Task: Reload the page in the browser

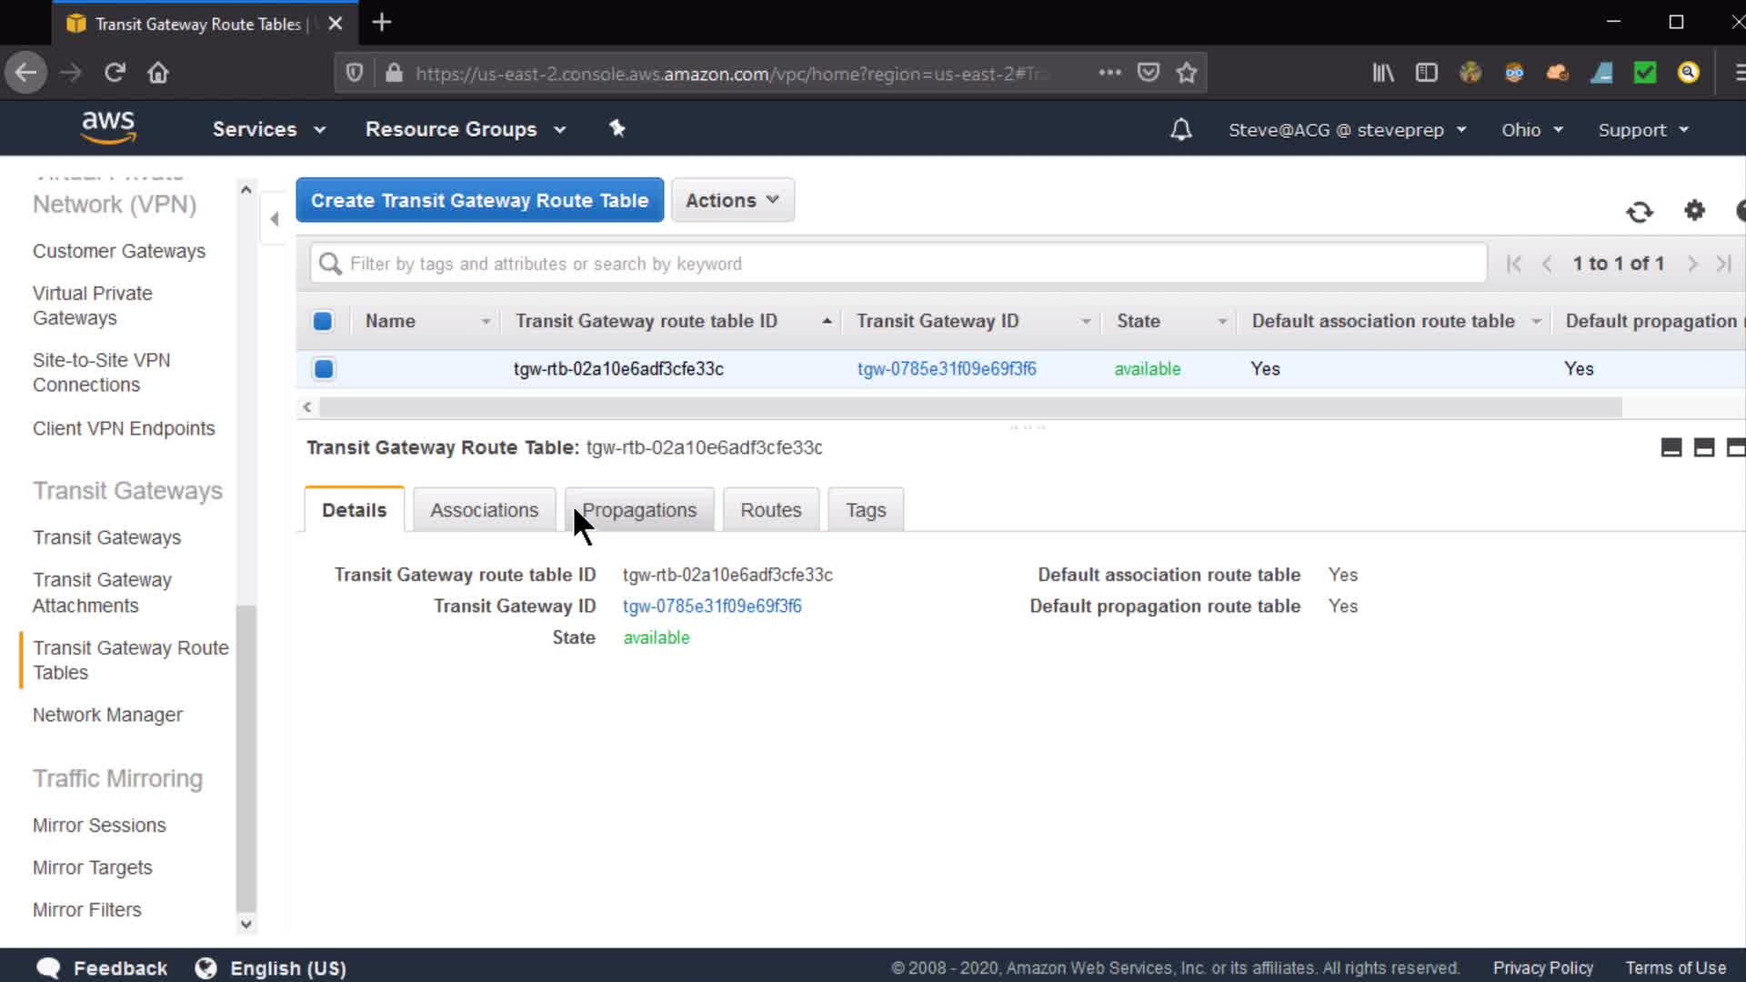Action: [x=115, y=73]
